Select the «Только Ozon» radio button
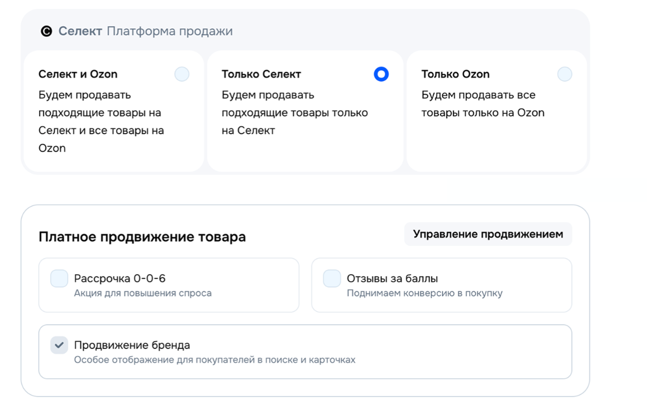 [565, 74]
